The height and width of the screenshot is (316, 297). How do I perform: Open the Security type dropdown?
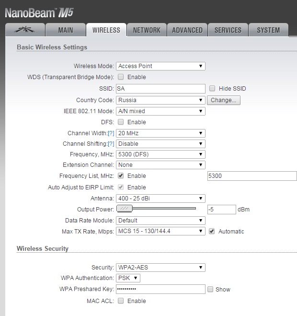tap(160, 268)
